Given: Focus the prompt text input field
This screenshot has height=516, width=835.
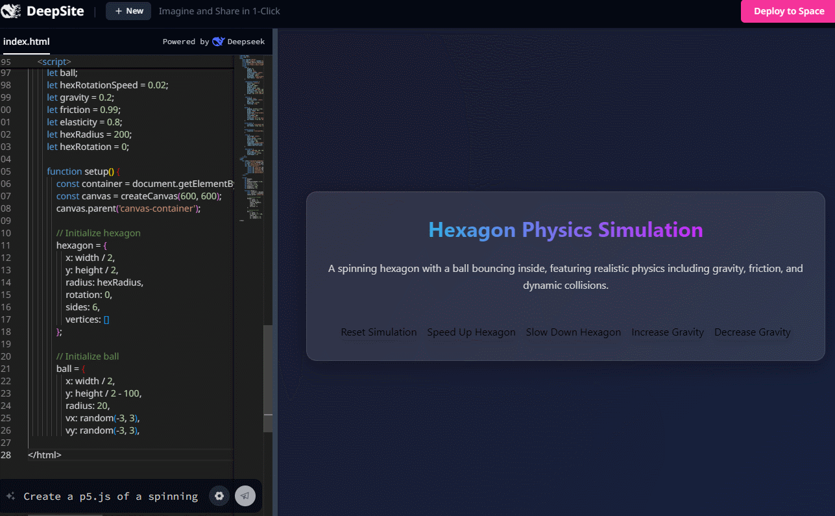Looking at the screenshot, I should click(x=110, y=497).
